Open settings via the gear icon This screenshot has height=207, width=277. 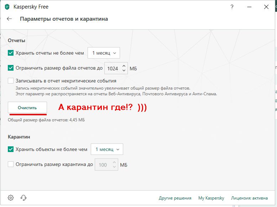click(x=11, y=198)
